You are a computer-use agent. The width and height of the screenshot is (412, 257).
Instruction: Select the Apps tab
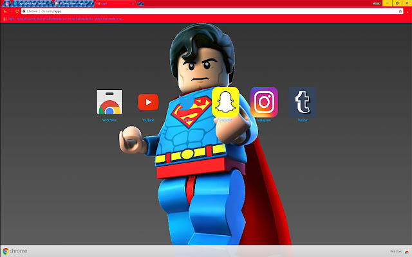[x=115, y=4]
